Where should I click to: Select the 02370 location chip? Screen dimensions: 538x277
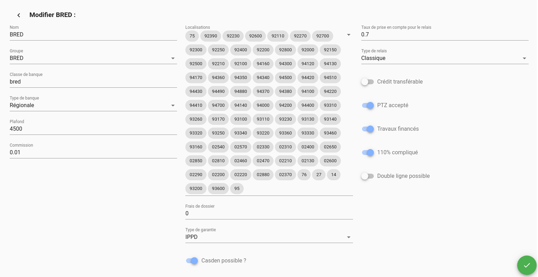coord(286,175)
